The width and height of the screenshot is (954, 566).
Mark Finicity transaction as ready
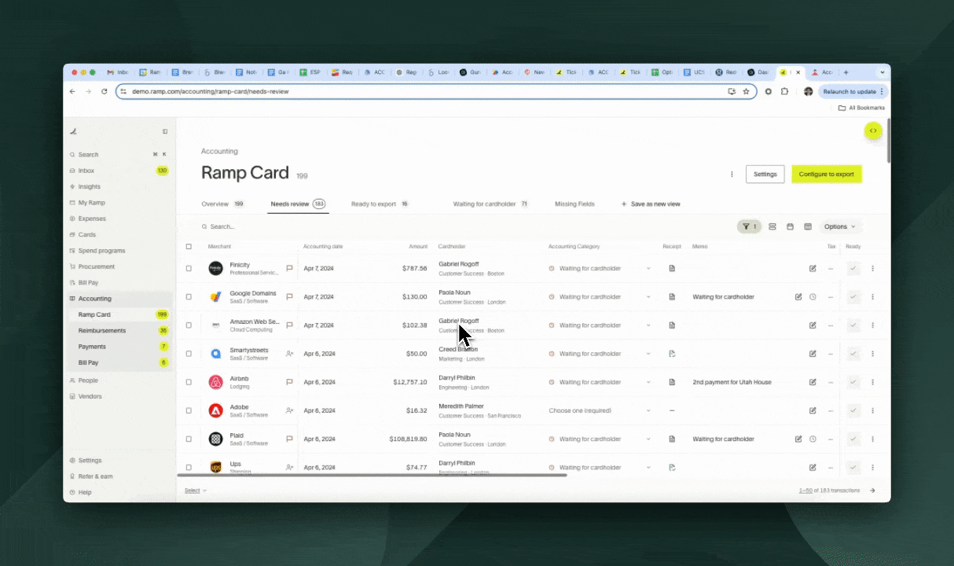tap(853, 268)
